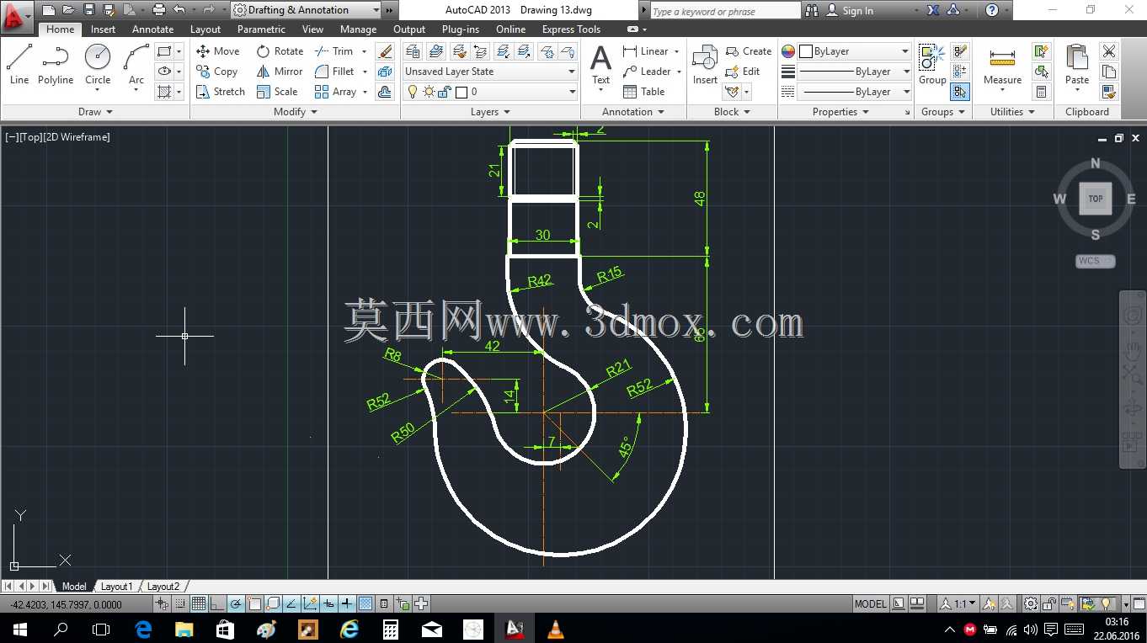This screenshot has width=1147, height=643.
Task: Open the Parametric ribbon tab
Action: click(261, 29)
